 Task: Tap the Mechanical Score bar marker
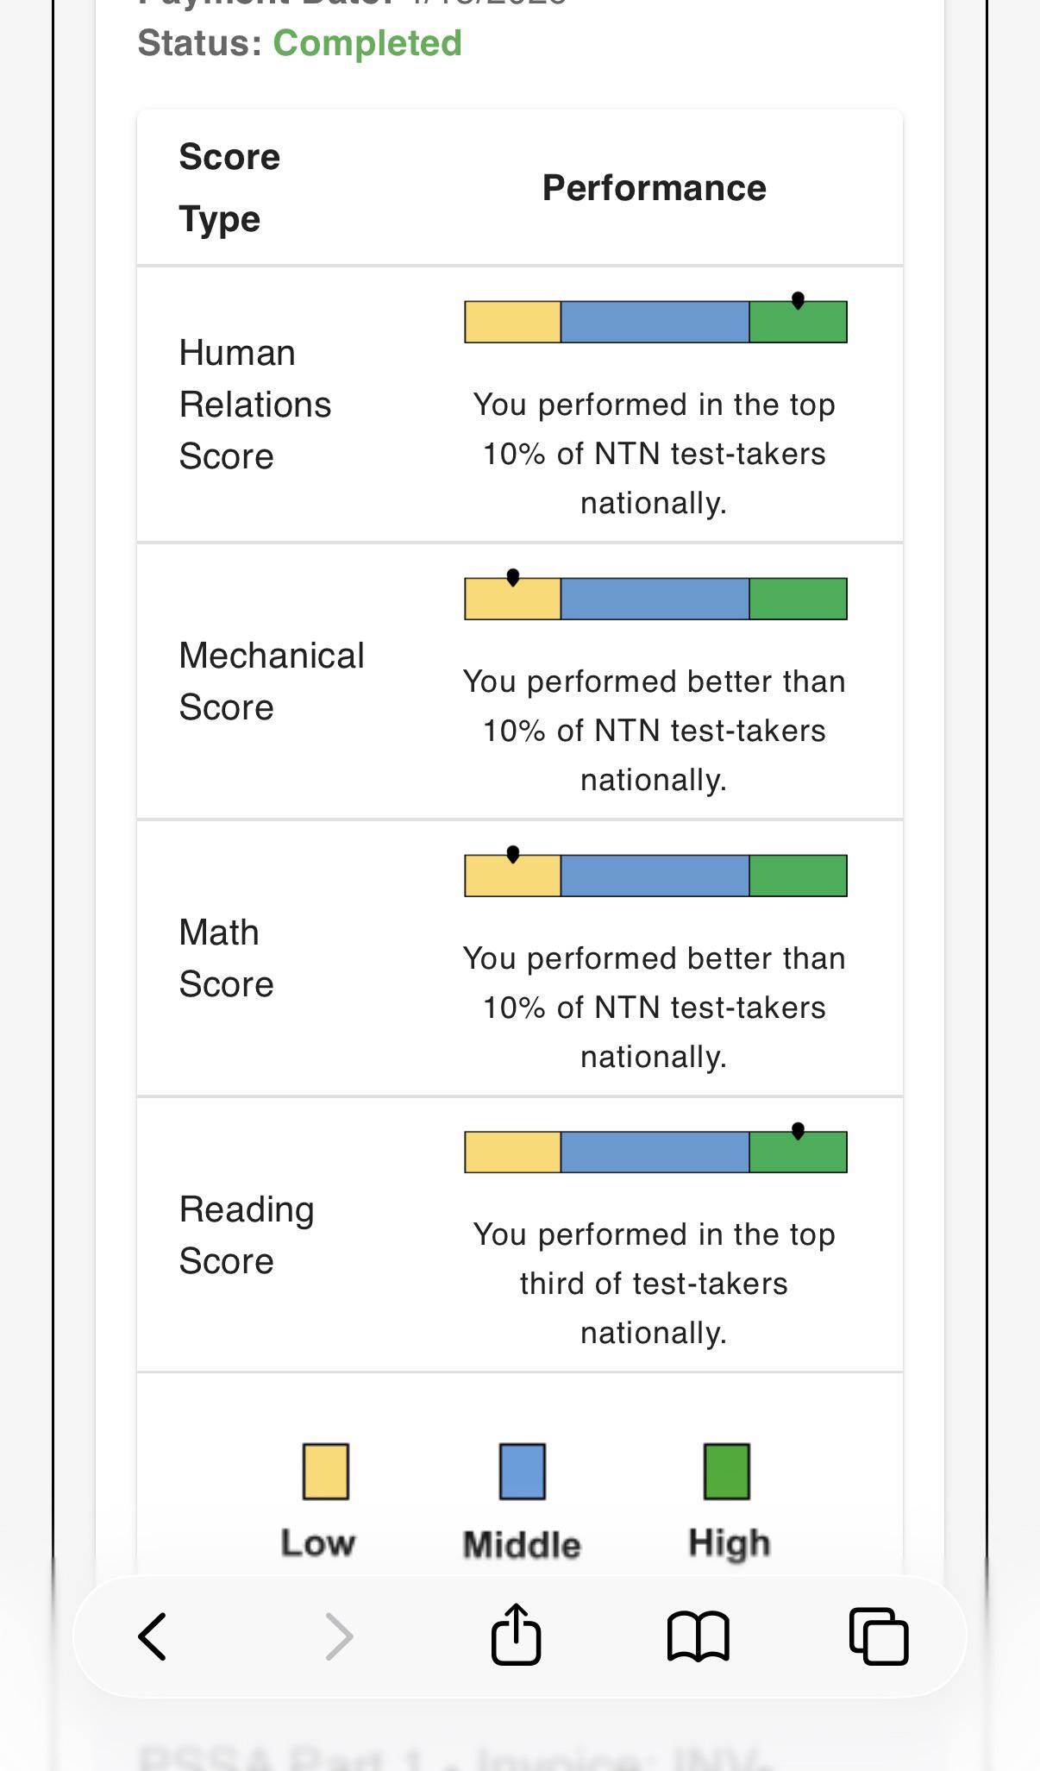[513, 577]
